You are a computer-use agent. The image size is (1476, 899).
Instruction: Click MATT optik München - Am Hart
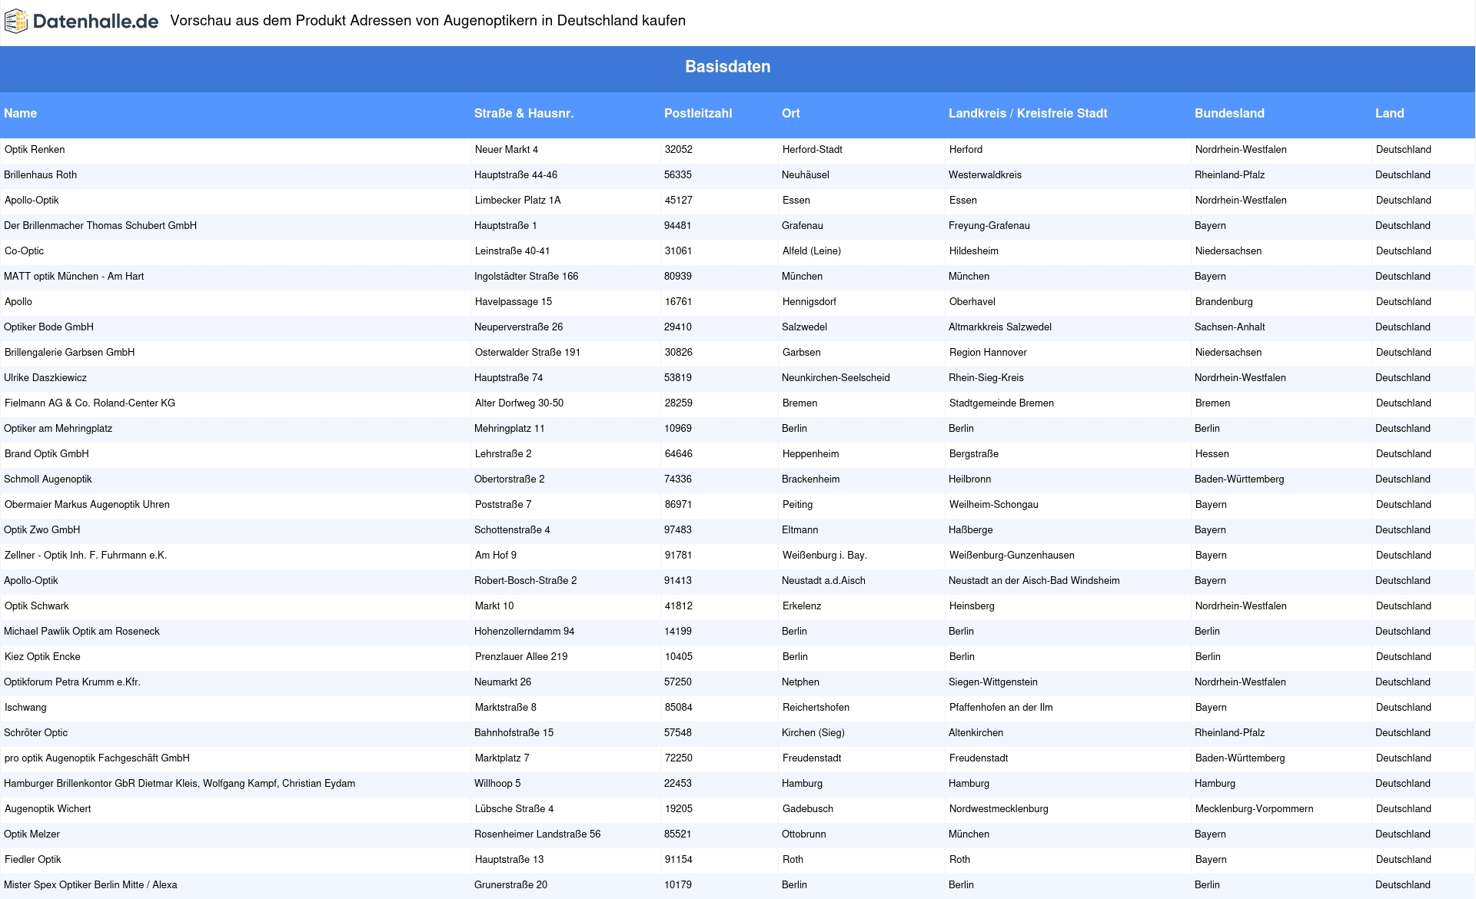click(74, 277)
